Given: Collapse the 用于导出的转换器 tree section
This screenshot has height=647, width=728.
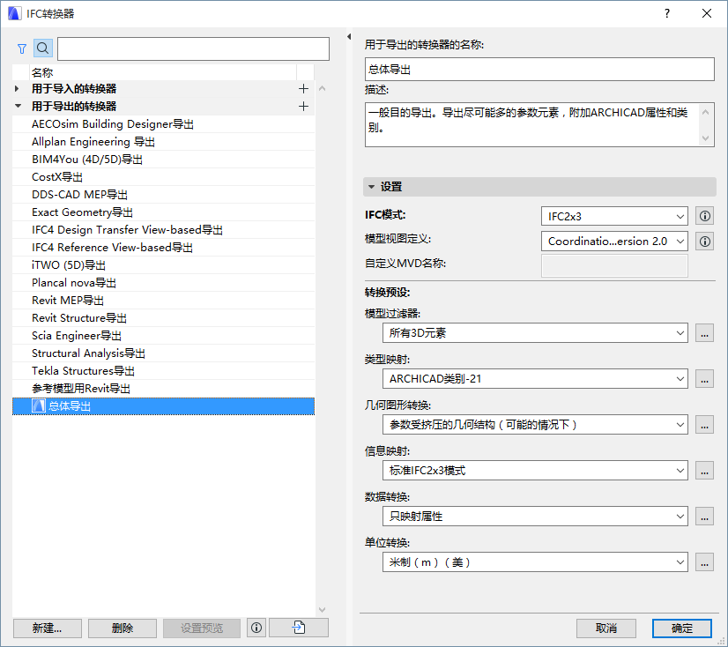Looking at the screenshot, I should coord(18,106).
